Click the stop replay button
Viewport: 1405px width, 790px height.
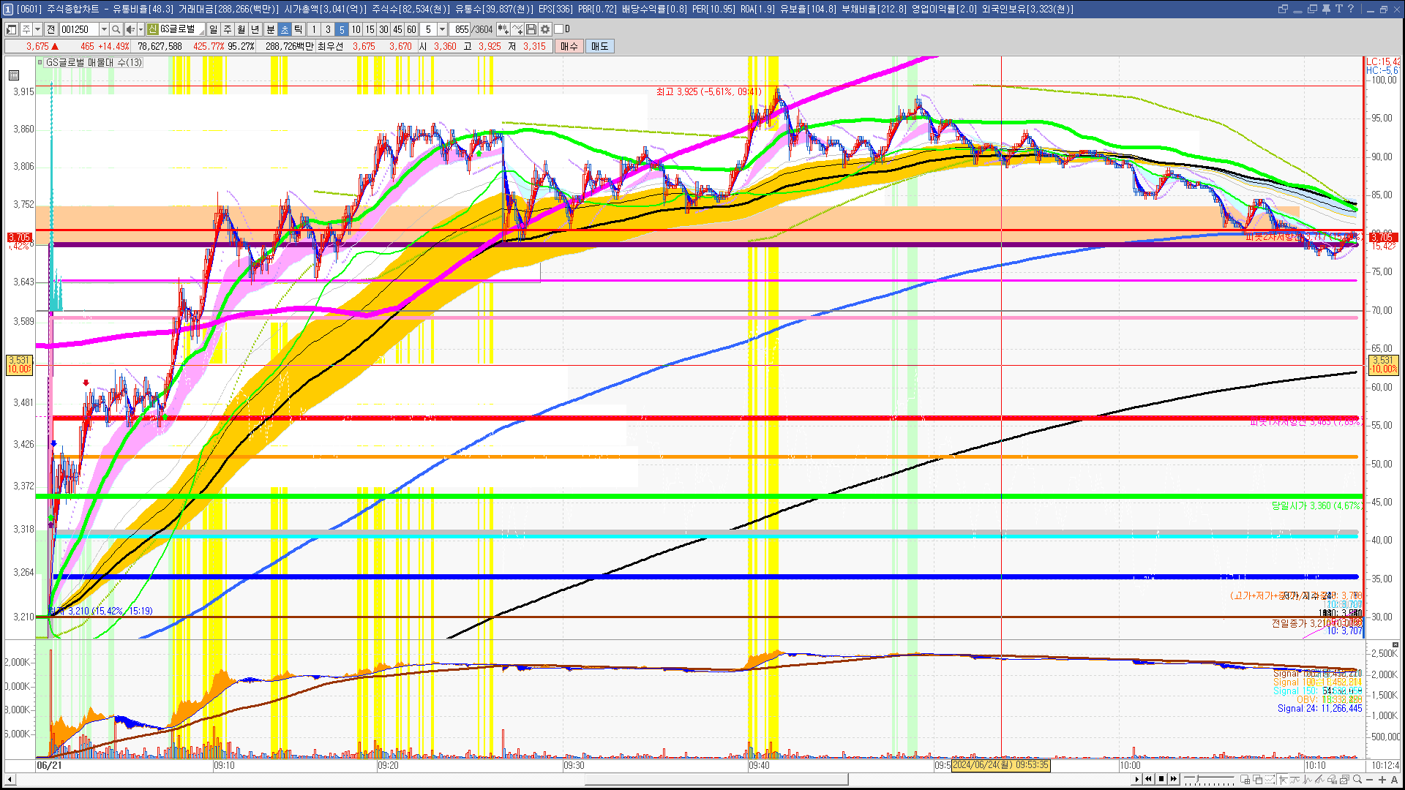[x=1161, y=779]
